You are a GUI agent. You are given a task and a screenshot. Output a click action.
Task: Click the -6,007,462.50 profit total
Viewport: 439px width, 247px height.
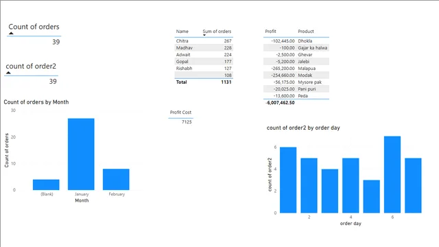click(280, 103)
